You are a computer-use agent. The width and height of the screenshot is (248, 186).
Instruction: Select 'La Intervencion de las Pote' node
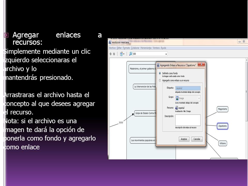pyautogui.click(x=145, y=87)
